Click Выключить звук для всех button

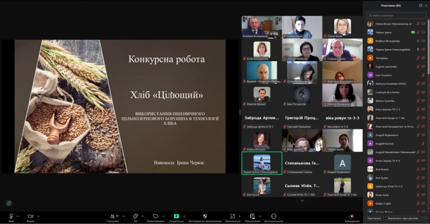pos(403,218)
